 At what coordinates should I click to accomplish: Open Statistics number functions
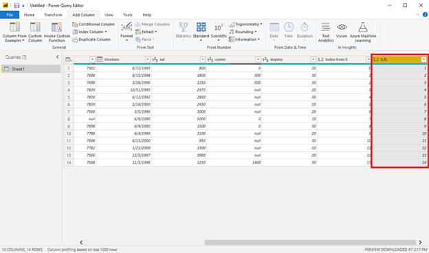pyautogui.click(x=183, y=32)
